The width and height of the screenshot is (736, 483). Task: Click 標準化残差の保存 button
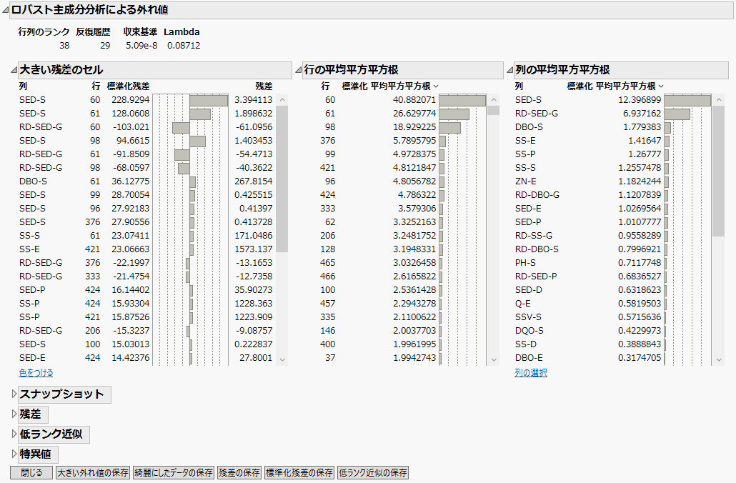(x=299, y=473)
